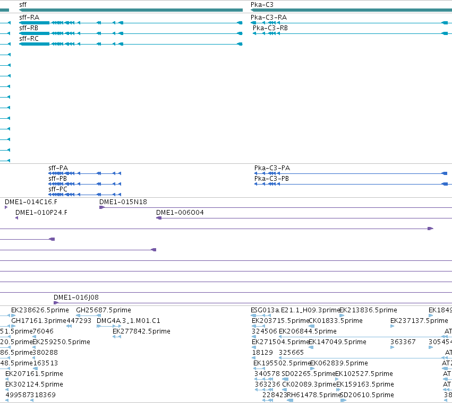
Task: Select protein sff-PB
Action: click(85, 184)
